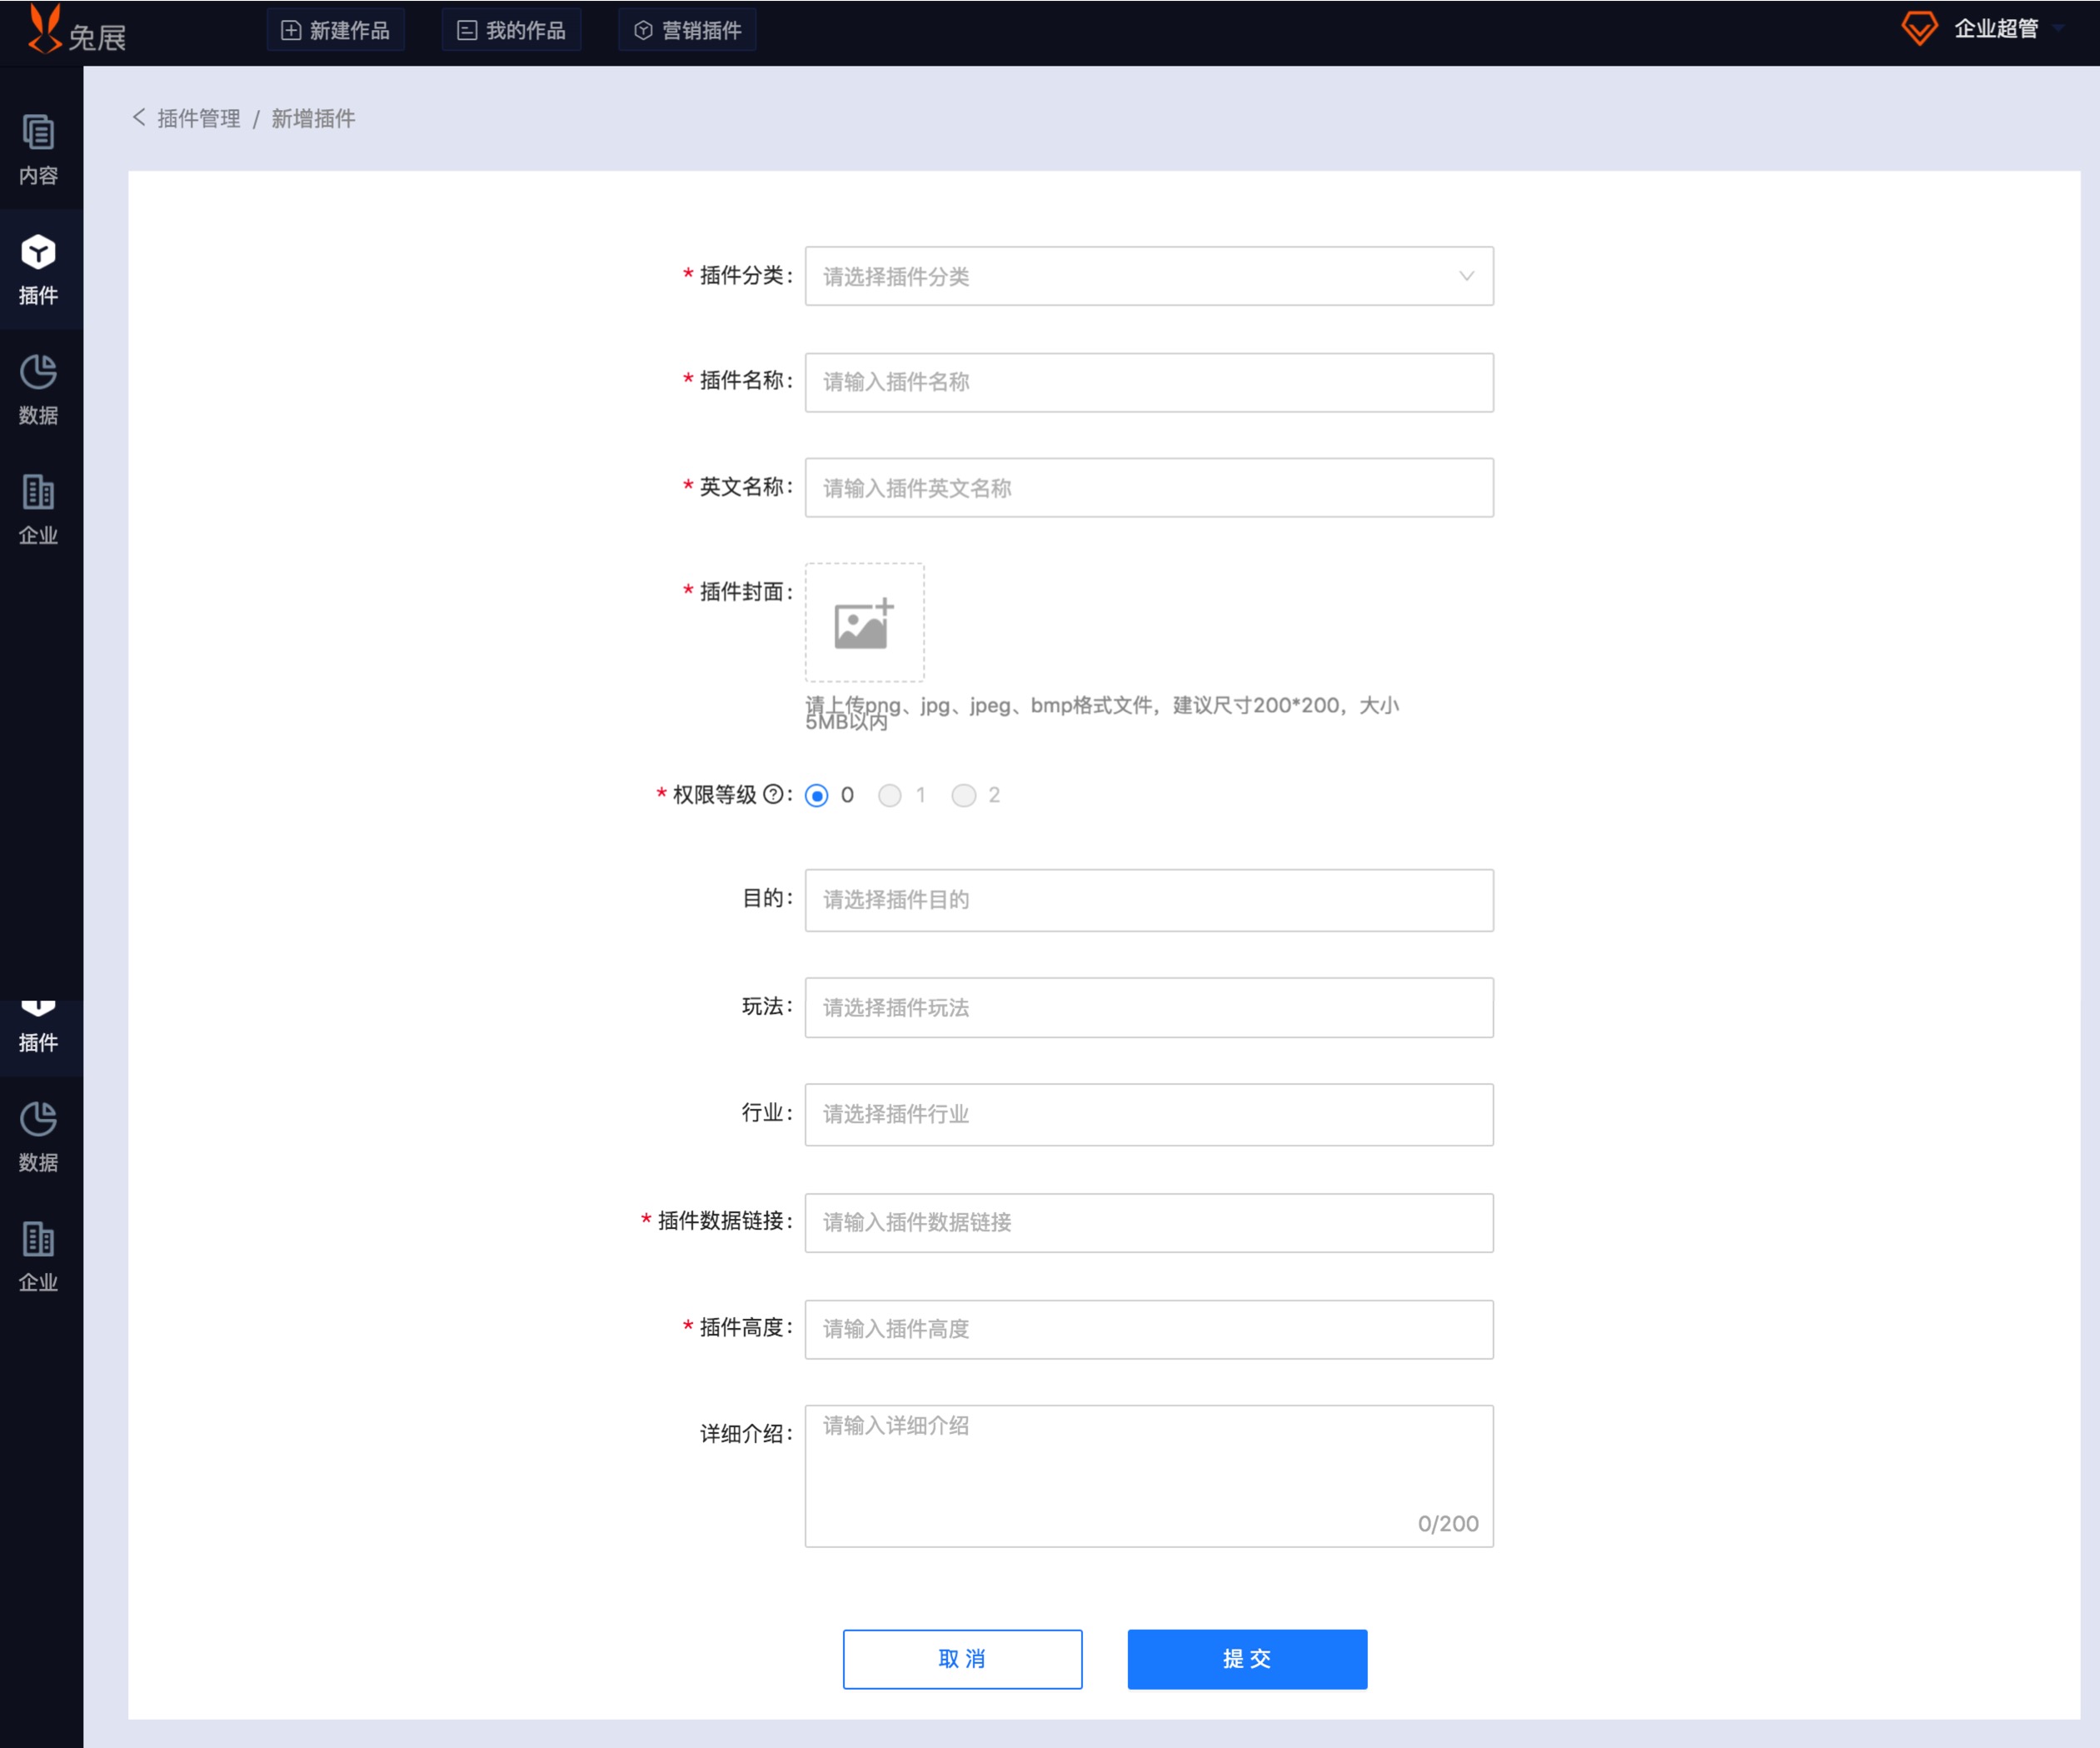The image size is (2100, 1748).
Task: Focus the 插件数据链接 input
Action: point(1149,1223)
